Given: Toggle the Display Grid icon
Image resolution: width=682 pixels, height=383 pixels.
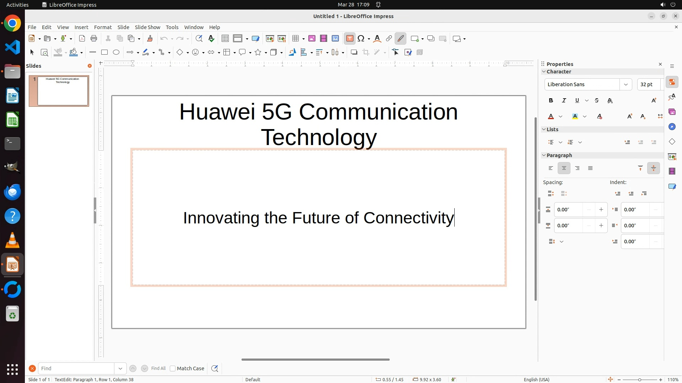Looking at the screenshot, I should tap(225, 39).
